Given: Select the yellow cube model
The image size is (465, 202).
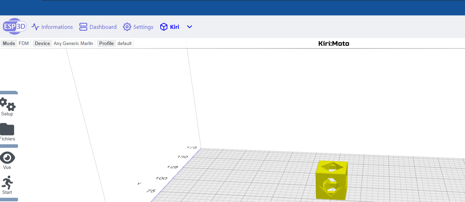Looking at the screenshot, I should pyautogui.click(x=331, y=179).
